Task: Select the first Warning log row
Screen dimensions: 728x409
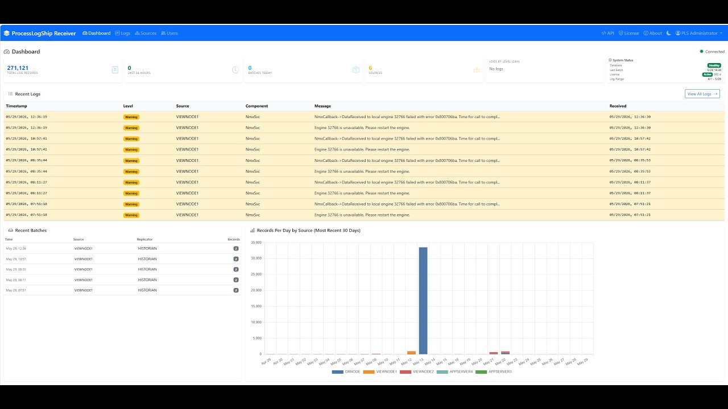Action: coord(364,116)
